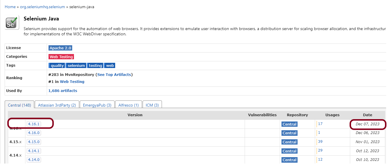The height and width of the screenshot is (165, 387).
Task: Select the quality tag
Action: pyautogui.click(x=57, y=65)
